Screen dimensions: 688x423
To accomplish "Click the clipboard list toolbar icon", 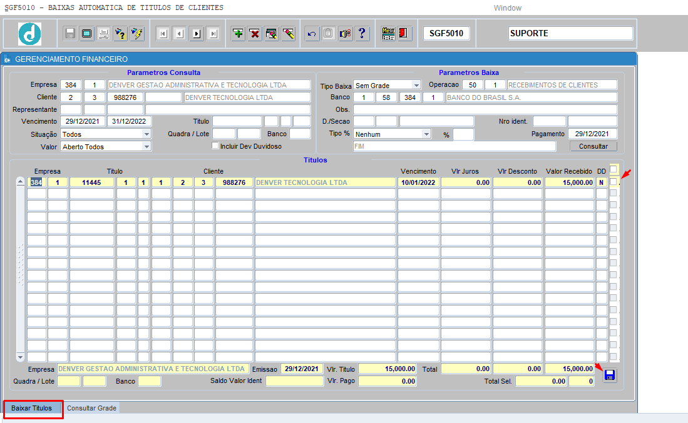I will [328, 33].
